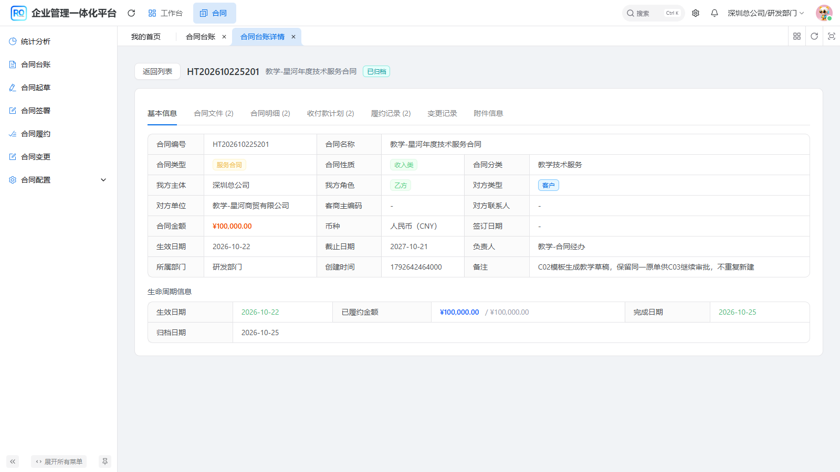Screen dimensions: 840x472
Task: Click the 已归档 status tag
Action: point(376,71)
